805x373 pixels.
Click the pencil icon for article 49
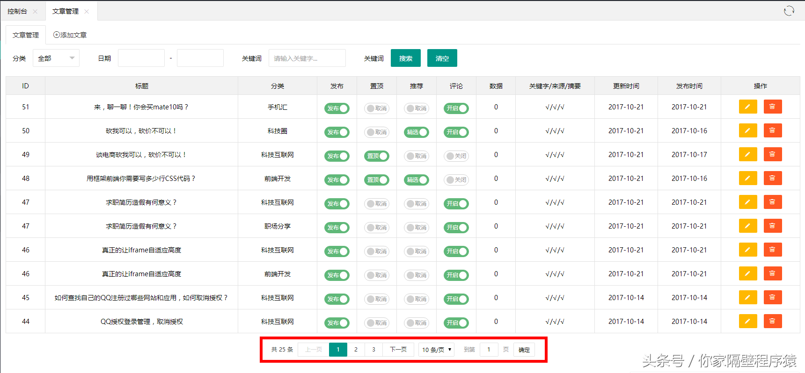748,154
